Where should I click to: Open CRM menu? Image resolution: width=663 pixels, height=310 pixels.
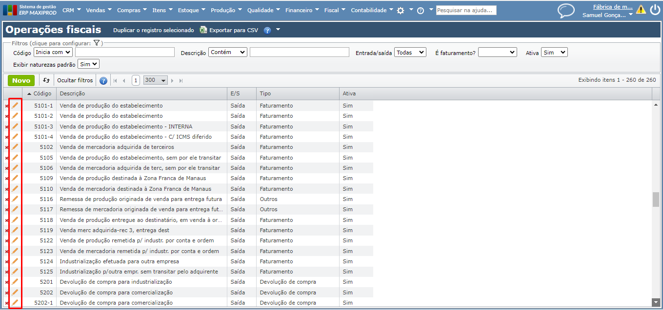pos(72,10)
